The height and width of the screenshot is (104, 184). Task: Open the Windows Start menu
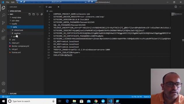click(3, 101)
